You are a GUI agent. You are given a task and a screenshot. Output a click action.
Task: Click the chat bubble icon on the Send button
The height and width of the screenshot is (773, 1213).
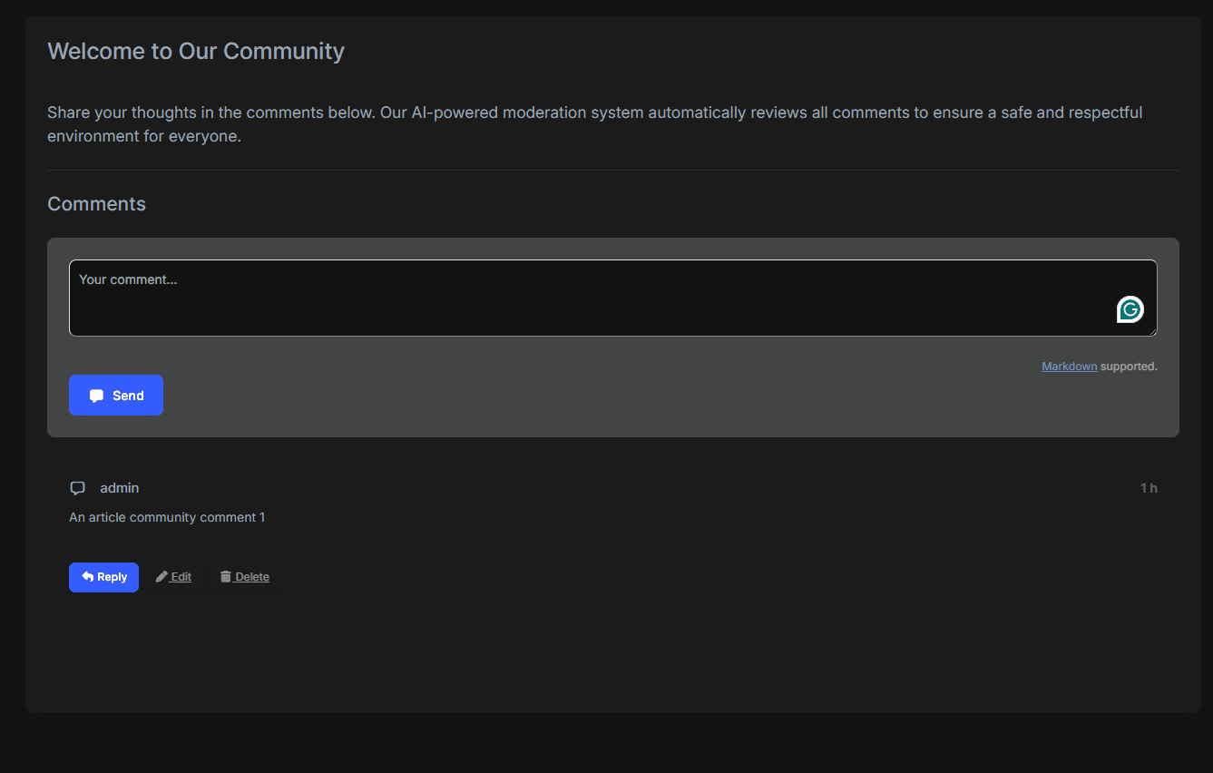[x=96, y=395]
